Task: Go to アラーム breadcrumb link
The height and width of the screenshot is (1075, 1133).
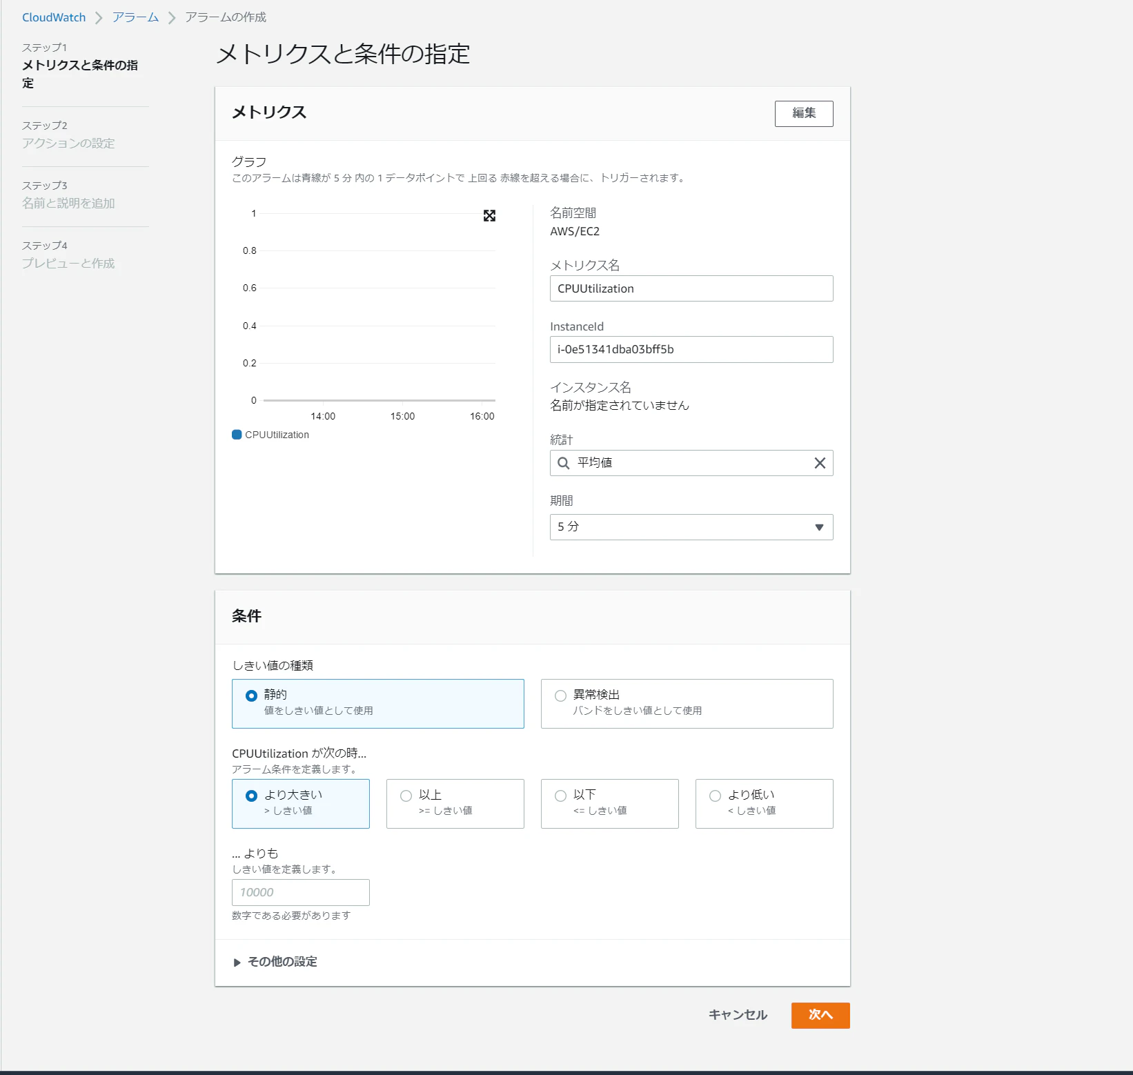Action: pyautogui.click(x=135, y=17)
